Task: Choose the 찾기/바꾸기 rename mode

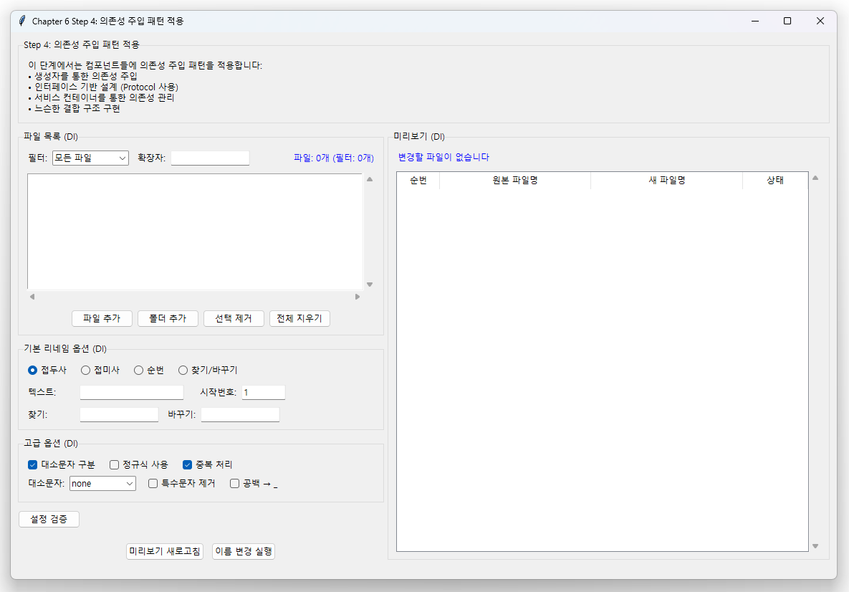Action: pyautogui.click(x=182, y=370)
